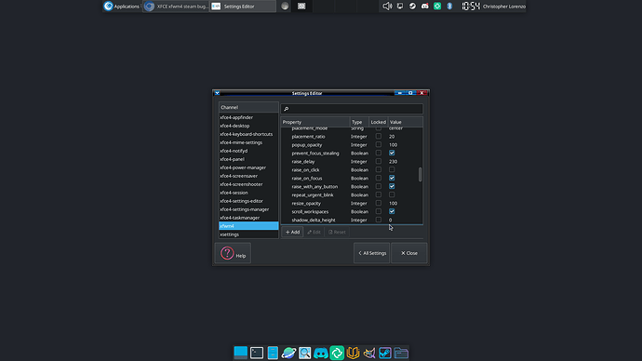The image size is (642, 361).
Task: Uncheck the prevent_focus_stealing value checkbox
Action: (x=392, y=154)
